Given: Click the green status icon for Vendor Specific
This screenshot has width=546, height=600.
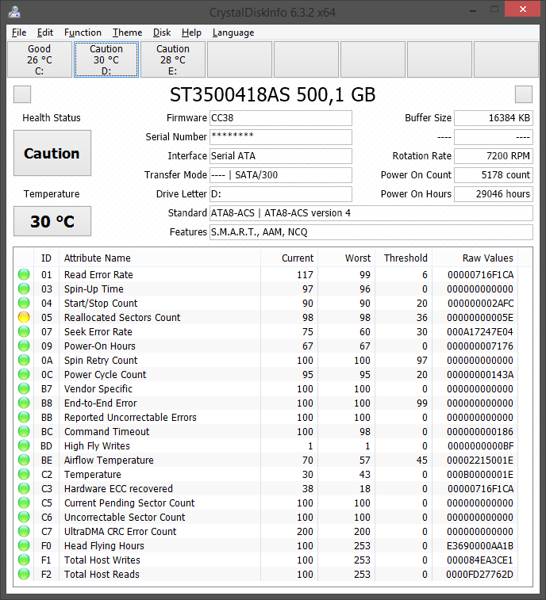Looking at the screenshot, I should pyautogui.click(x=24, y=388).
